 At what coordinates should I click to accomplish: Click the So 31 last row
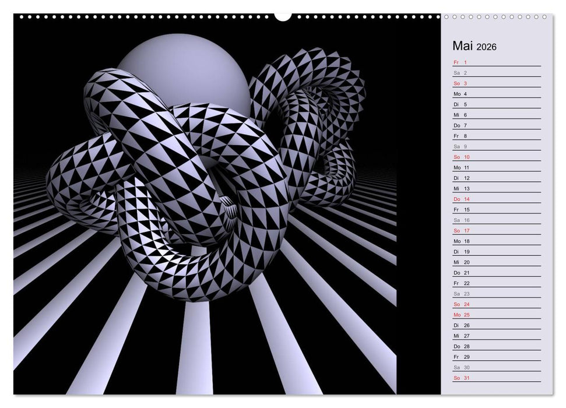tap(497, 378)
